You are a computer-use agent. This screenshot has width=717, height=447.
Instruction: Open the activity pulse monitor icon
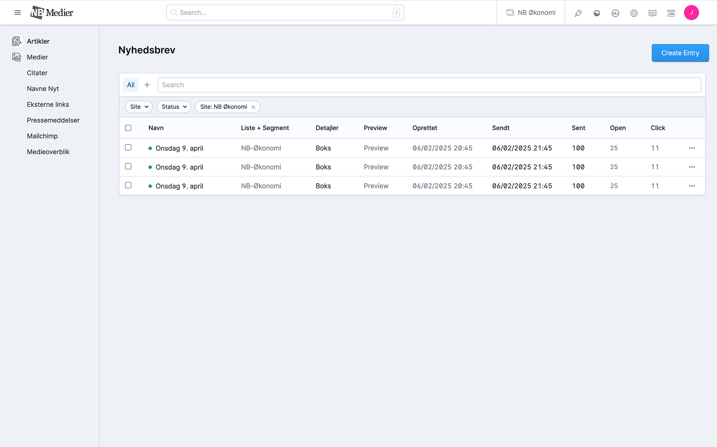click(x=615, y=13)
